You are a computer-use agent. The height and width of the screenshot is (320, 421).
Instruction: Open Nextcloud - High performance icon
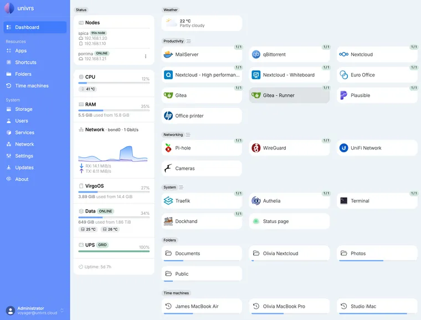[x=168, y=75]
